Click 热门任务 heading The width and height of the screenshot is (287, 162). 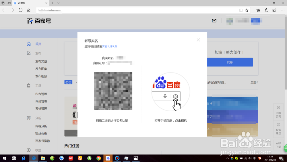coord(72,146)
